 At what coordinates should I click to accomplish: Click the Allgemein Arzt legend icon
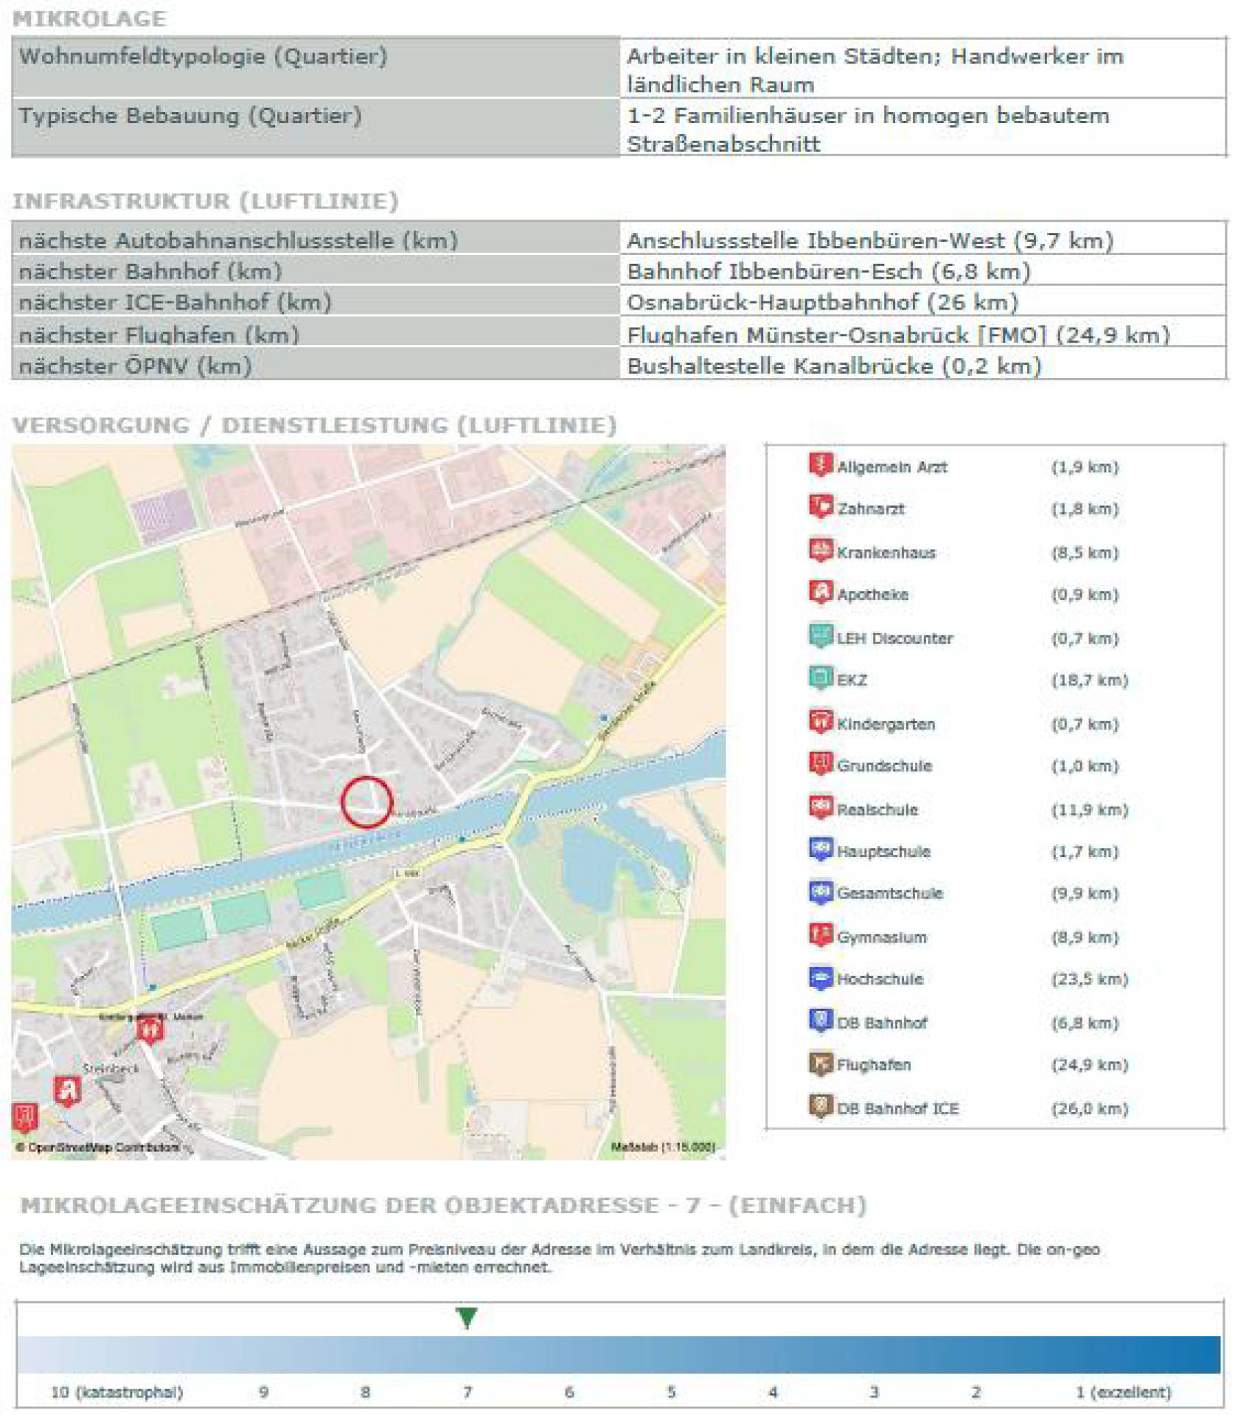821,465
